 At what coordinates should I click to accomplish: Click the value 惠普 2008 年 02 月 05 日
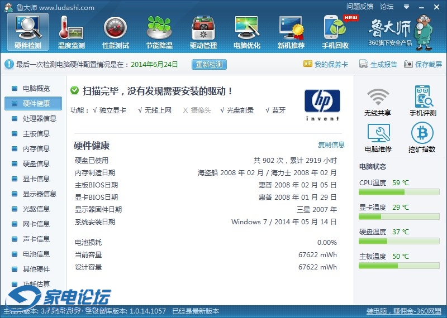[298, 185]
